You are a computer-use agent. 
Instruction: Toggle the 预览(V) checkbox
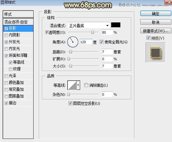click(148, 38)
